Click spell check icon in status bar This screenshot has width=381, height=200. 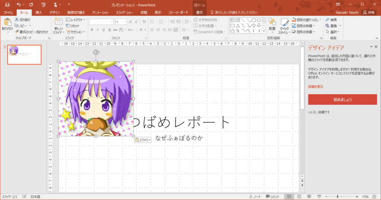click(24, 197)
